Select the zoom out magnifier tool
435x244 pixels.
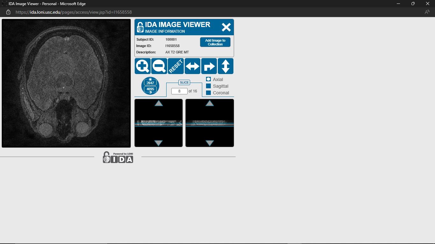159,66
